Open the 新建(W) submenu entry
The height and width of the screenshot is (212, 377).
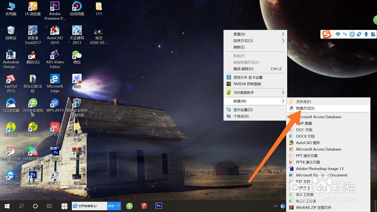click(x=255, y=101)
